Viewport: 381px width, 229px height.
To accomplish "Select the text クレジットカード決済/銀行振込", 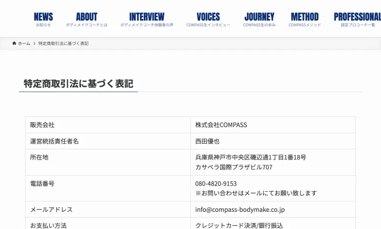I will pyautogui.click(x=239, y=226).
